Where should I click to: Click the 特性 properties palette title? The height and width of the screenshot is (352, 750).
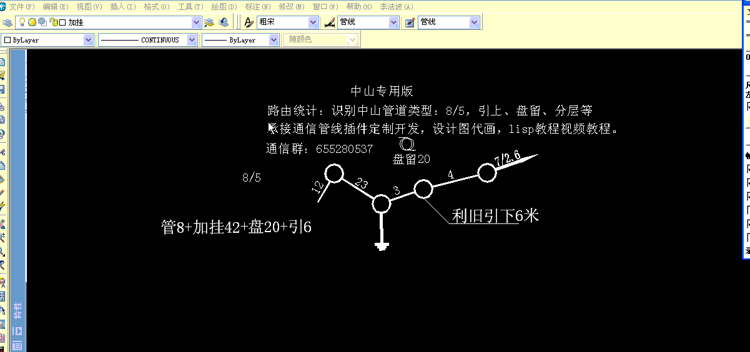(17, 310)
